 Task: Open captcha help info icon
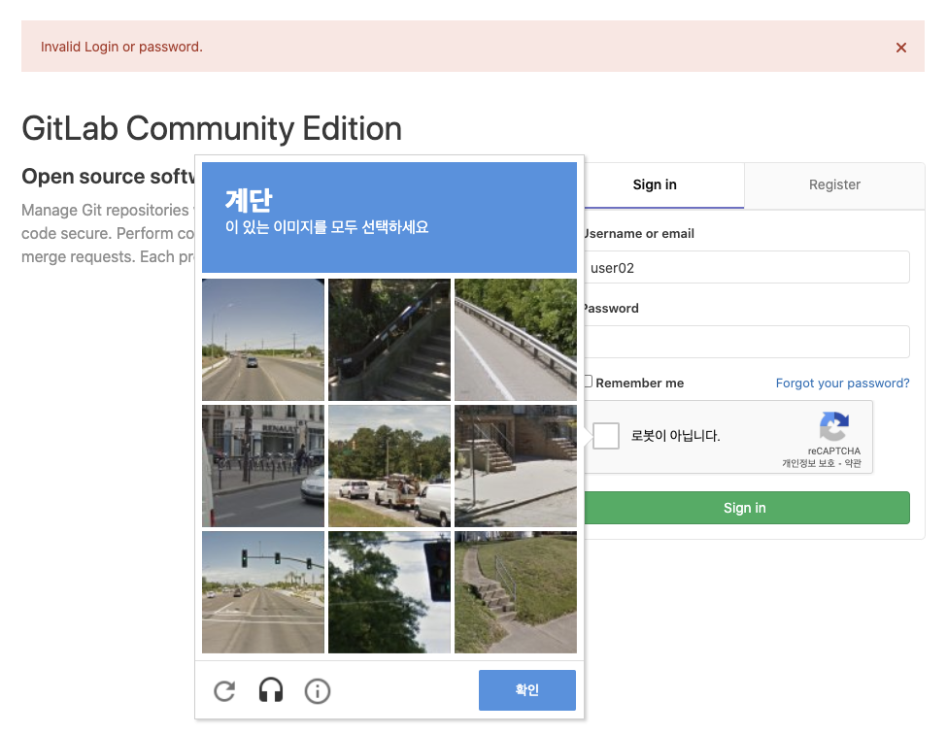click(317, 691)
